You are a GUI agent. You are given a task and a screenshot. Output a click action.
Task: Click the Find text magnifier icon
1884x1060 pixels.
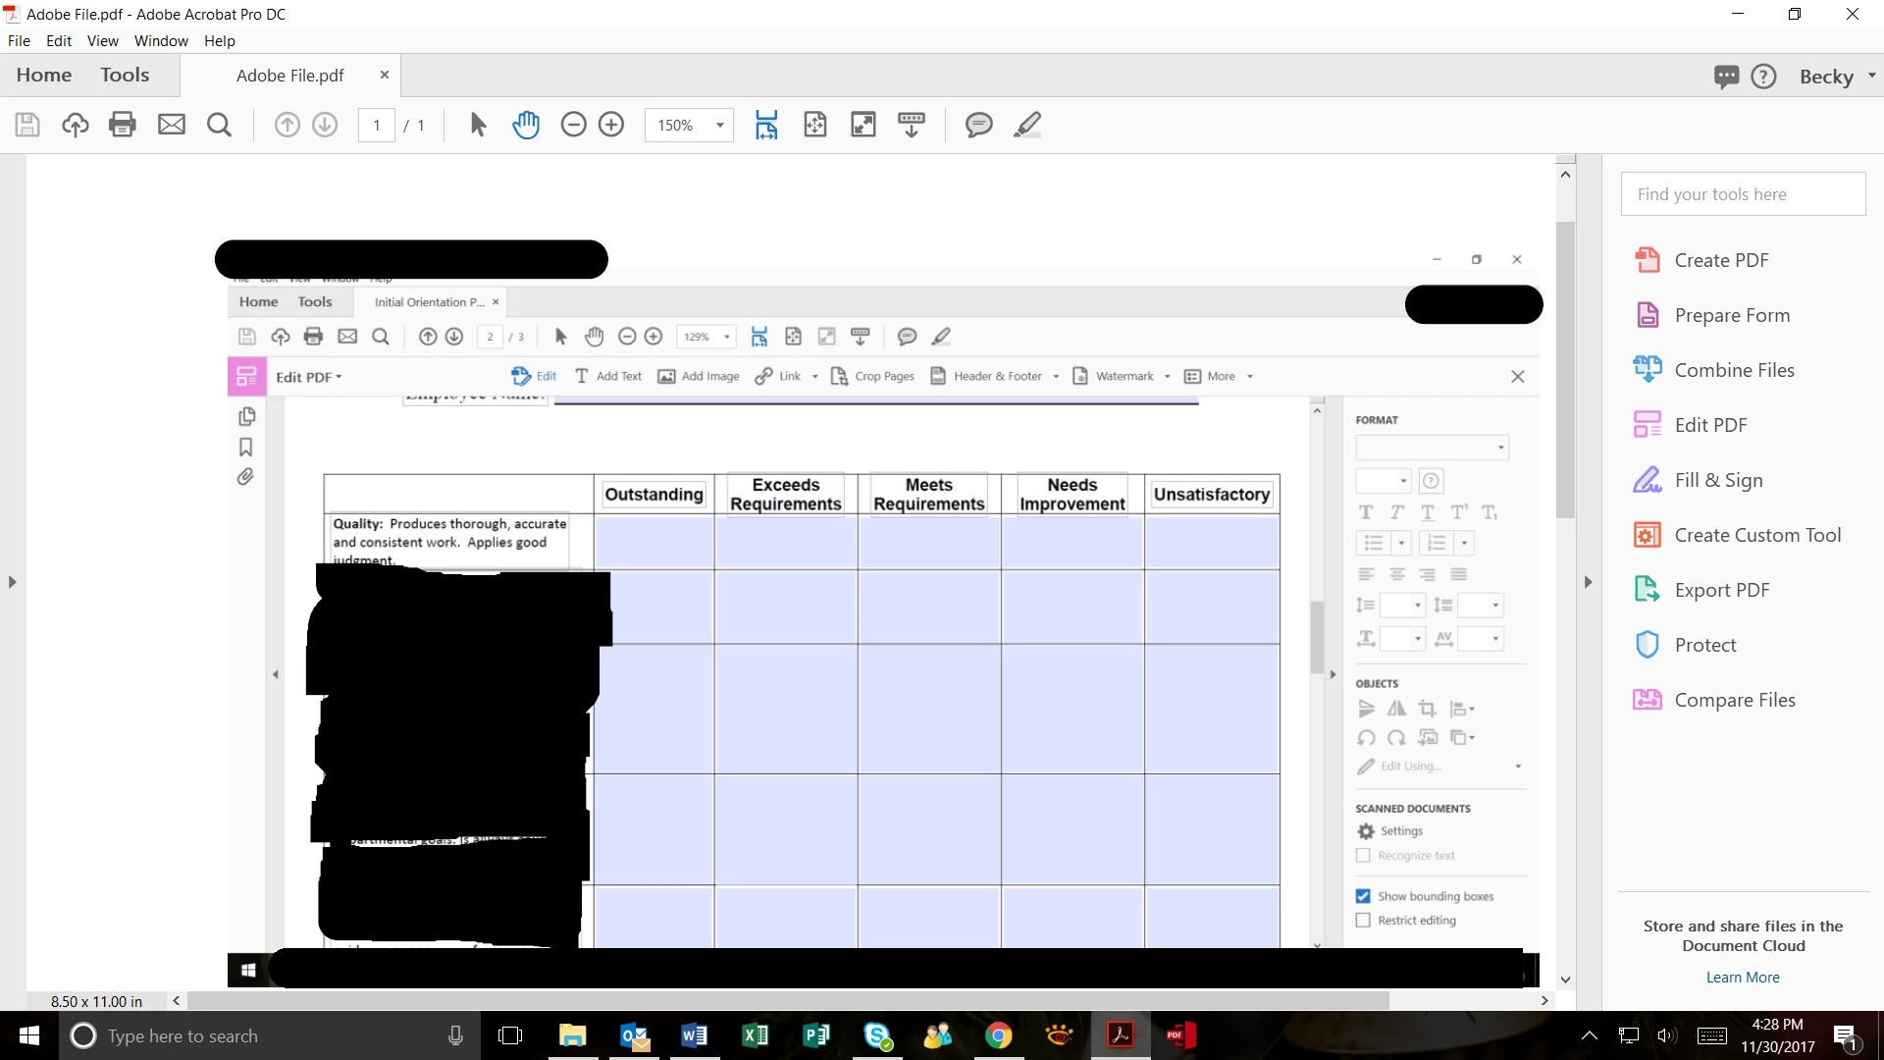coord(219,125)
